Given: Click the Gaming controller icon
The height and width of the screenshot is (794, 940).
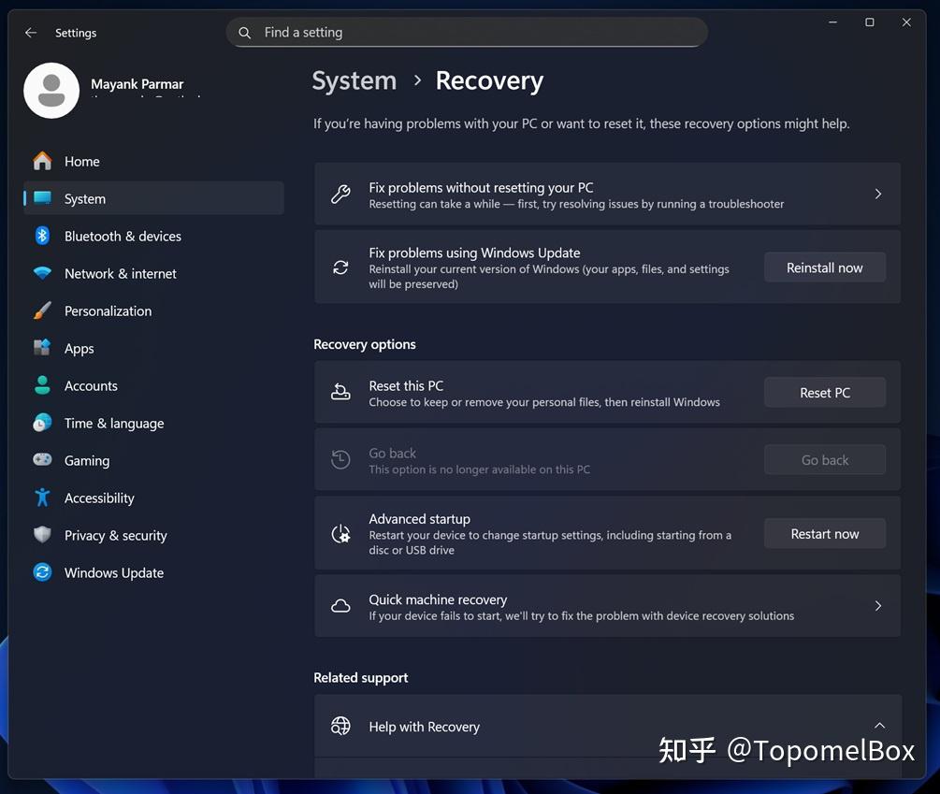Looking at the screenshot, I should (42, 460).
